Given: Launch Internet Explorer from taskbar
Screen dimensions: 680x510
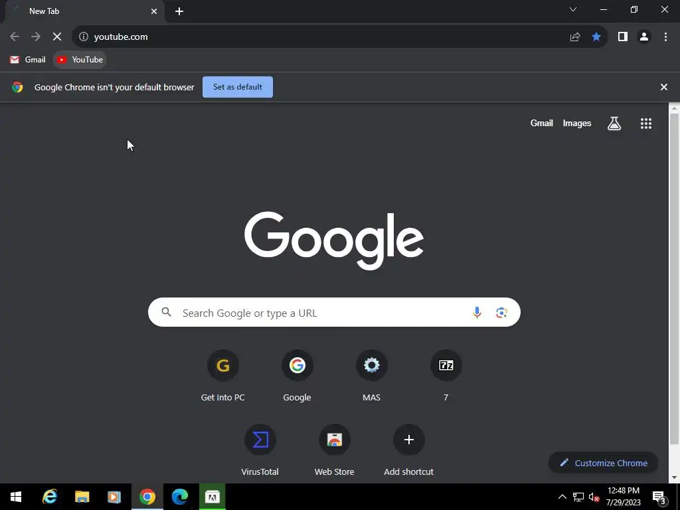Looking at the screenshot, I should tap(49, 497).
